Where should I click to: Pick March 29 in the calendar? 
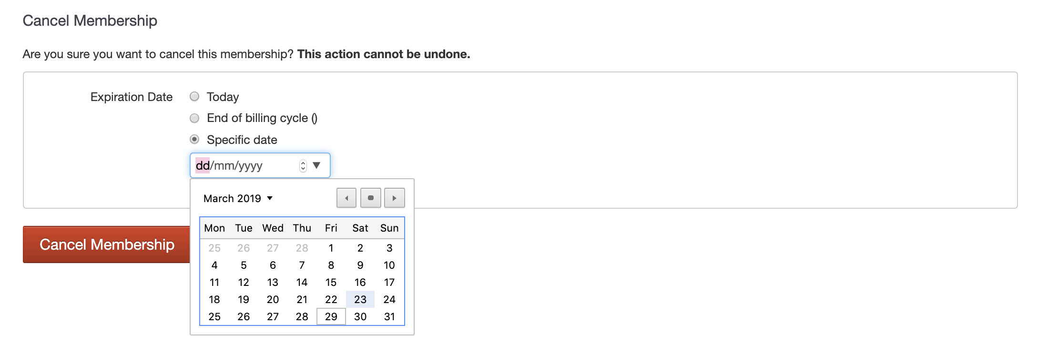point(331,317)
